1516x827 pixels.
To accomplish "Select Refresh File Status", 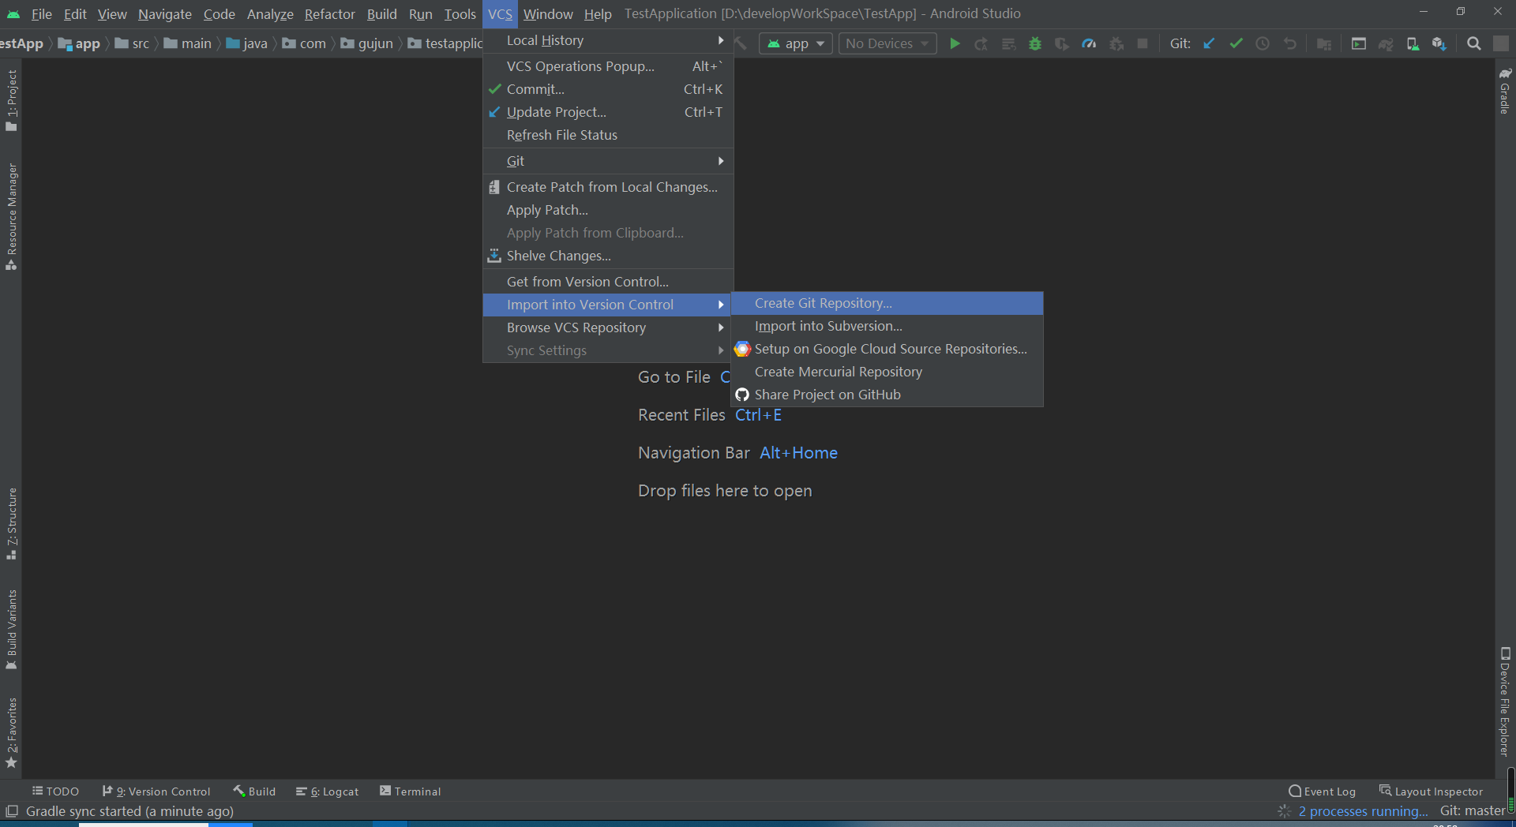I will [x=608, y=135].
